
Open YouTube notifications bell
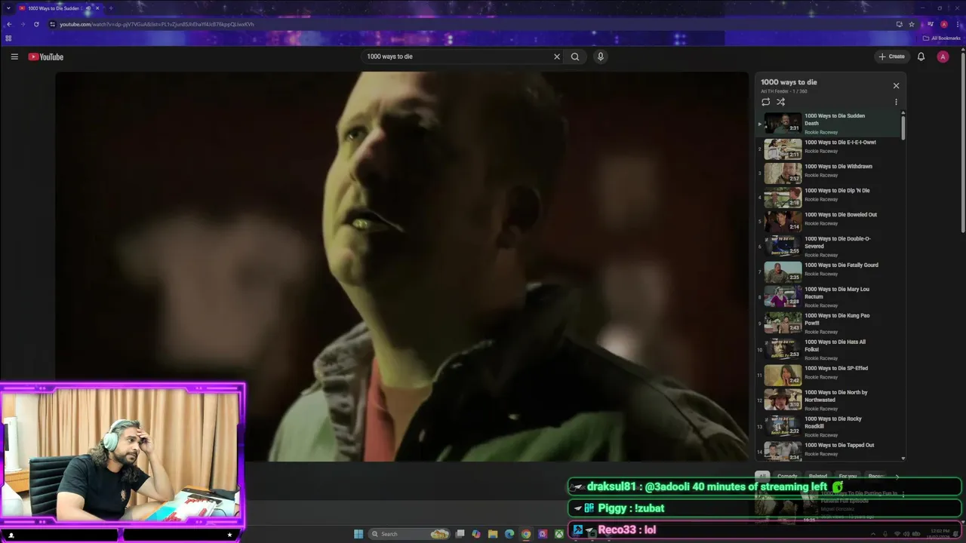click(x=921, y=57)
